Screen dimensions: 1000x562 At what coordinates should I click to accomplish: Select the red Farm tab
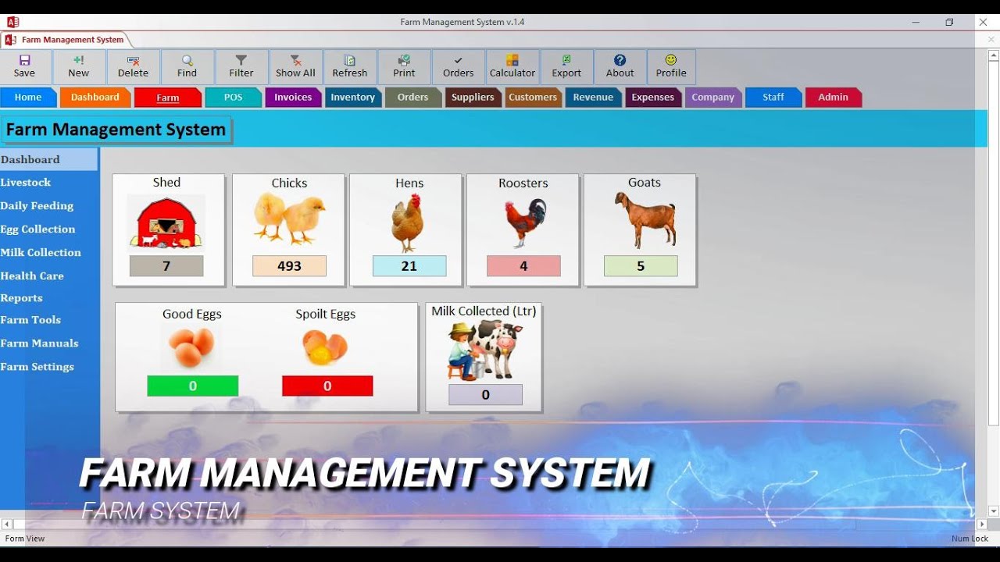tap(168, 98)
